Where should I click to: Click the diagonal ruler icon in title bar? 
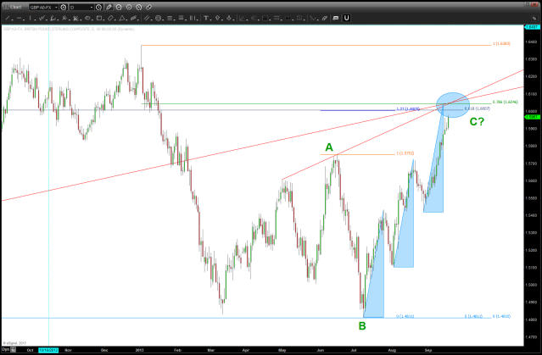tap(149, 8)
